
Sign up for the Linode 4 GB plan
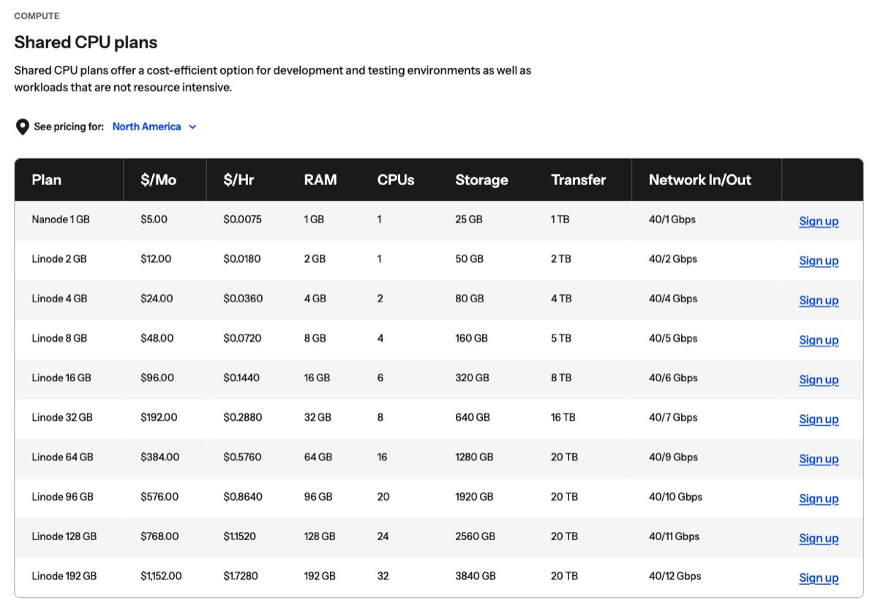[x=819, y=300]
